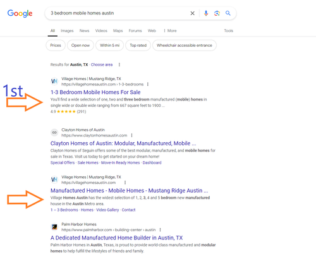This screenshot has height=254, width=316.
Task: Expand the Tools options
Action: click(229, 31)
